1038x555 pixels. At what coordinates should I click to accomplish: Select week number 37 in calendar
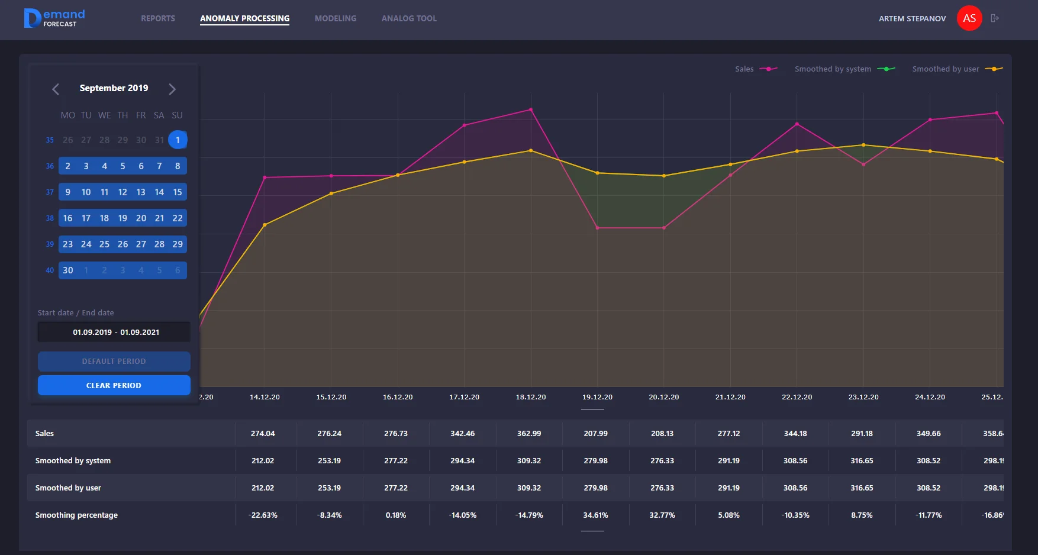coord(50,192)
